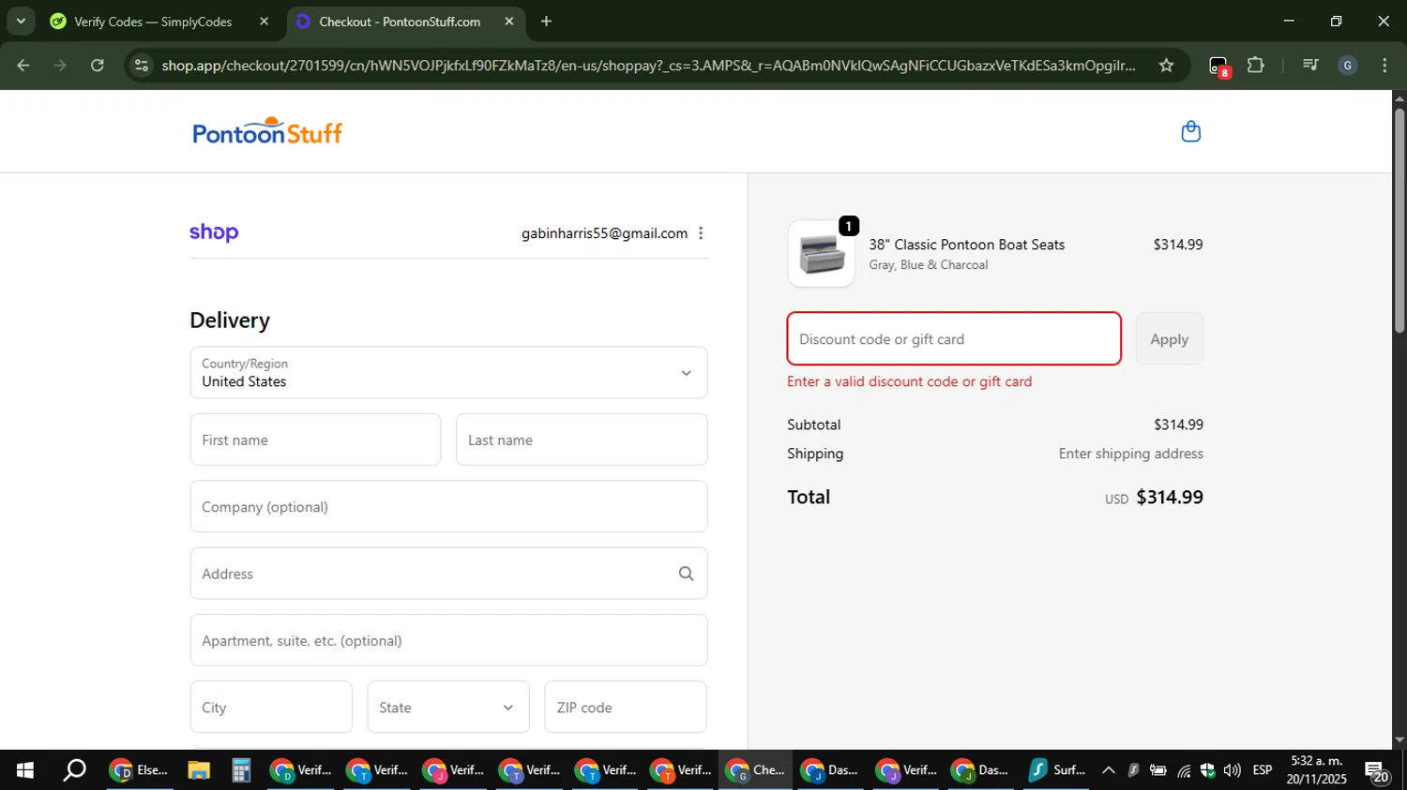This screenshot has width=1407, height=790.
Task: Close the Checkout - PontoonStuff.com tab
Action: 508,21
